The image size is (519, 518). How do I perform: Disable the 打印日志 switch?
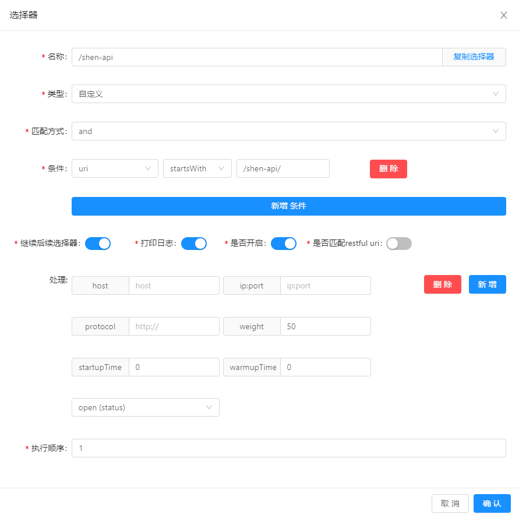click(x=194, y=243)
